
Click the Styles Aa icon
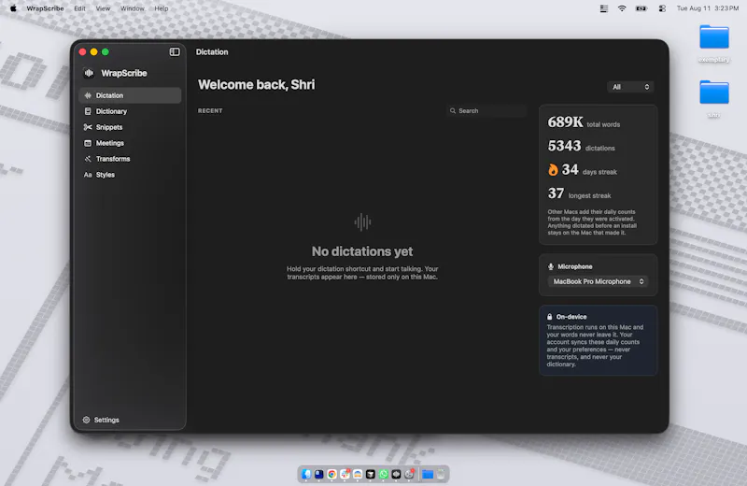tap(88, 175)
